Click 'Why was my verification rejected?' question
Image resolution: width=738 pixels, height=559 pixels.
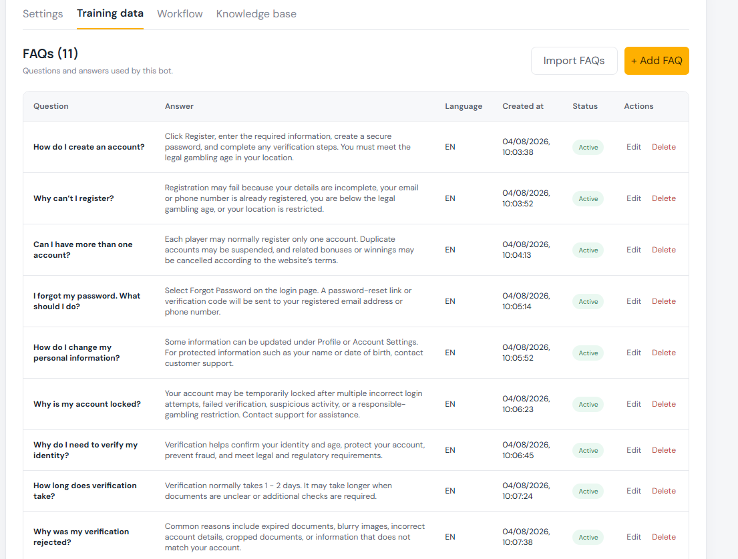[81, 536]
